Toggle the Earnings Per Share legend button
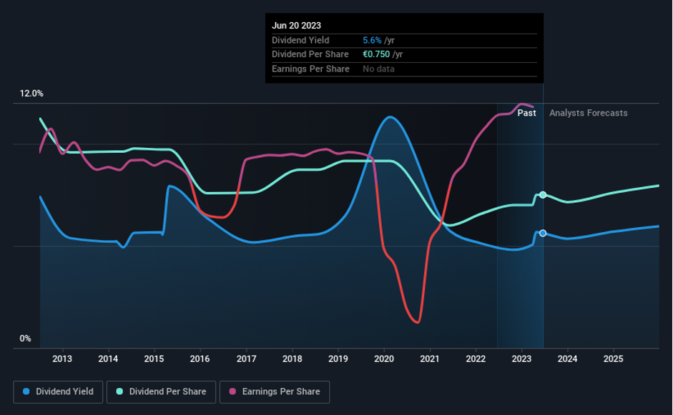Screen dimensions: 673x415 pyautogui.click(x=275, y=391)
